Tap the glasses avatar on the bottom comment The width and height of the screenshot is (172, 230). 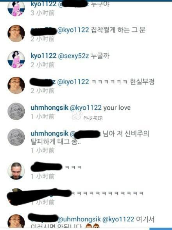click(x=16, y=221)
